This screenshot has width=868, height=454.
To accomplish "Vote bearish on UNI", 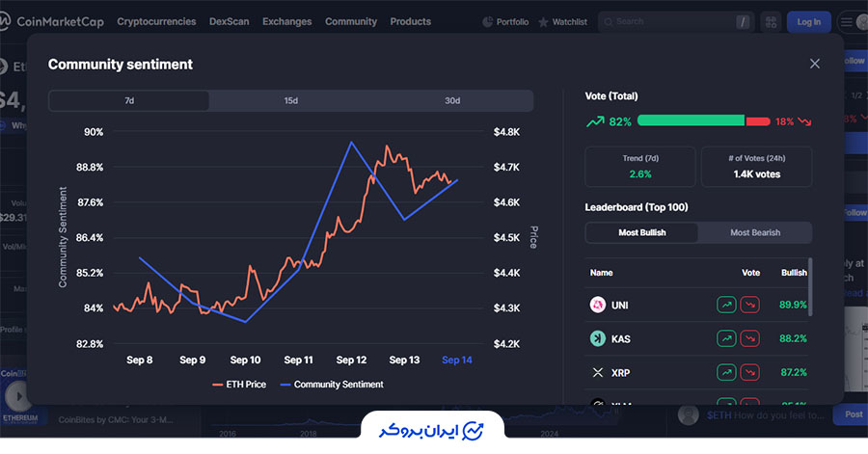I will [748, 305].
